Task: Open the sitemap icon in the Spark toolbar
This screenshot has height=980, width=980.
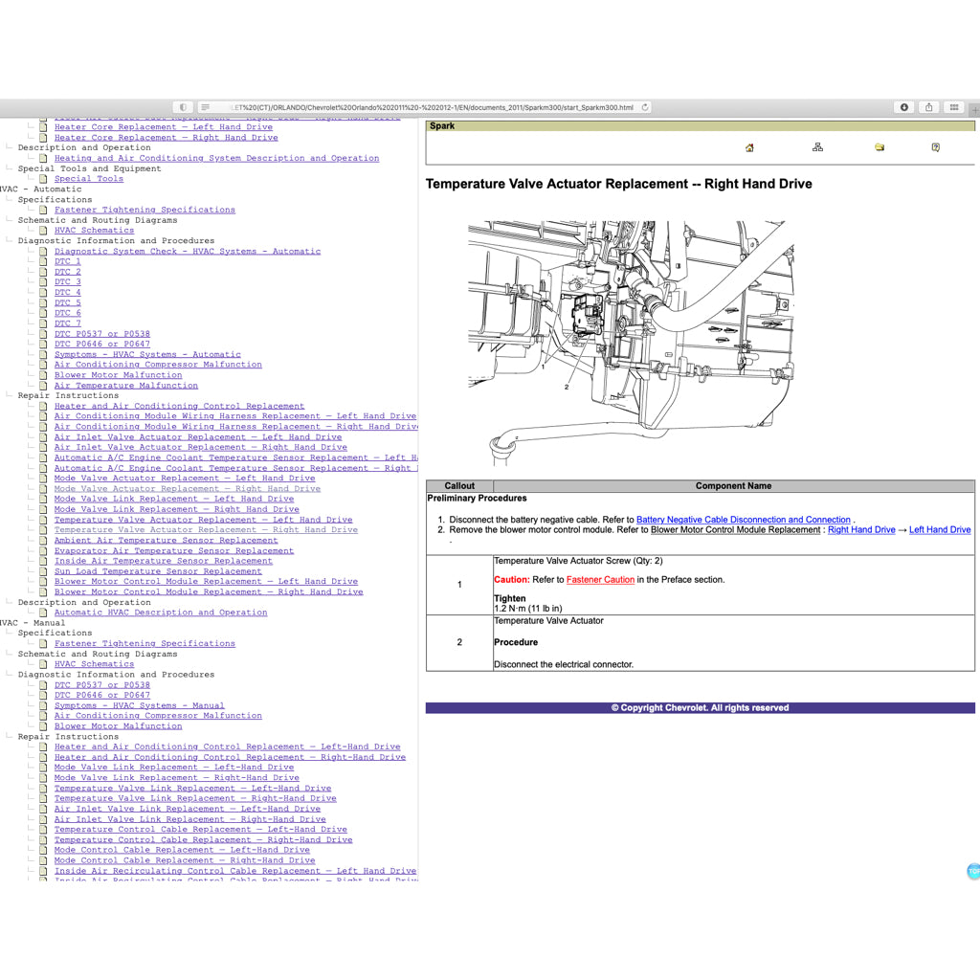Action: tap(817, 147)
